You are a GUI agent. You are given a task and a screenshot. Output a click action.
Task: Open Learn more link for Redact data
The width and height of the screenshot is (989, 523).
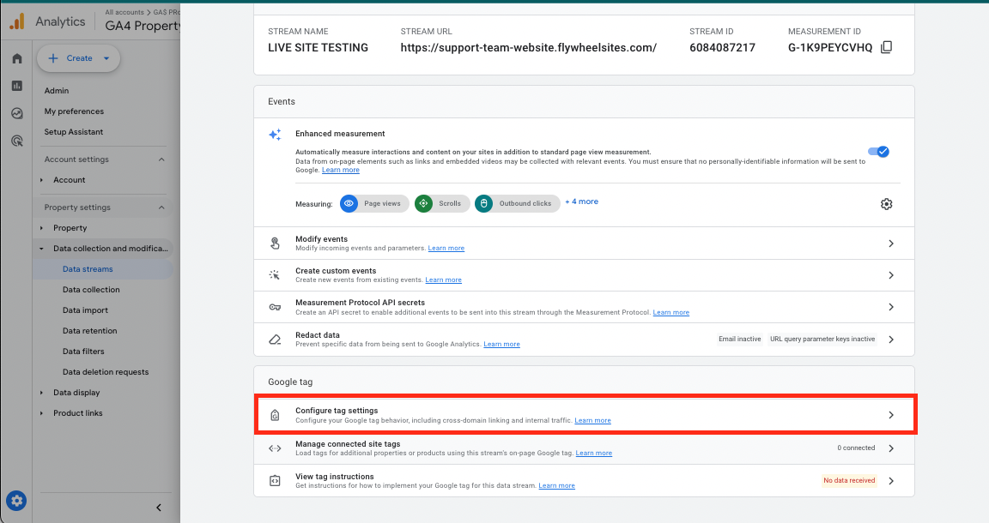[x=501, y=344]
